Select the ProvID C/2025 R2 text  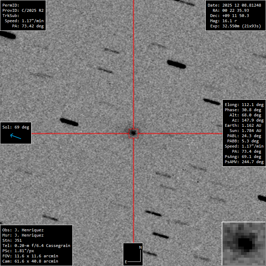click(x=23, y=10)
